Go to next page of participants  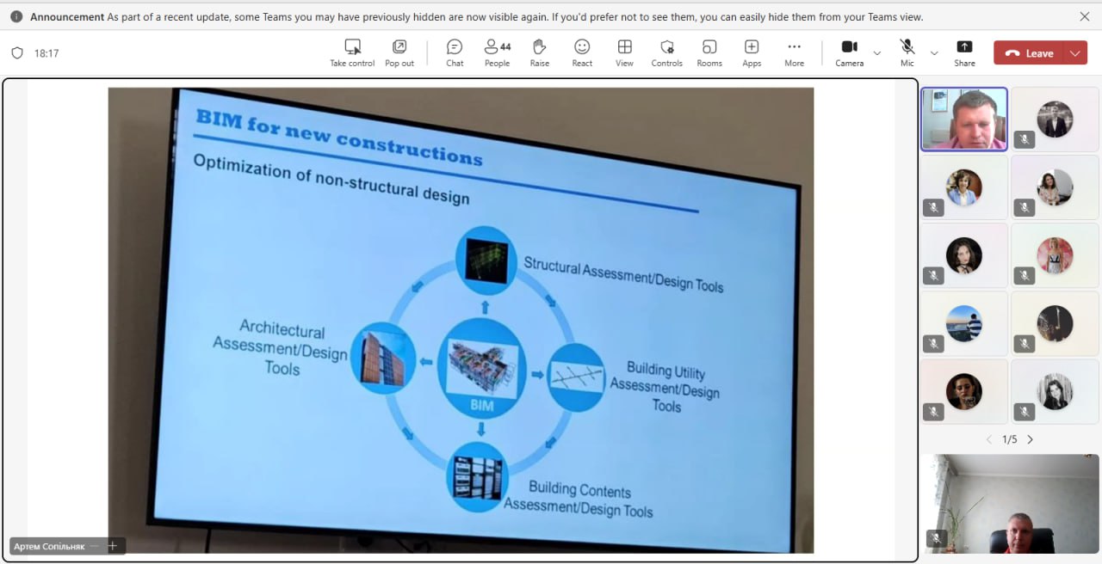pos(1030,439)
